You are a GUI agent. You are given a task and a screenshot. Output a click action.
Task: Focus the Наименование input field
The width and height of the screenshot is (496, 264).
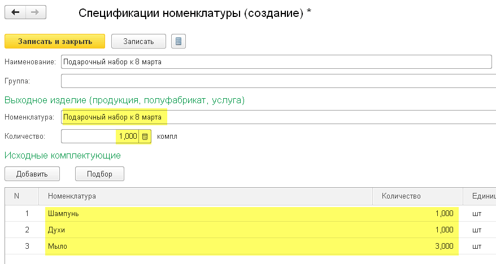point(276,62)
